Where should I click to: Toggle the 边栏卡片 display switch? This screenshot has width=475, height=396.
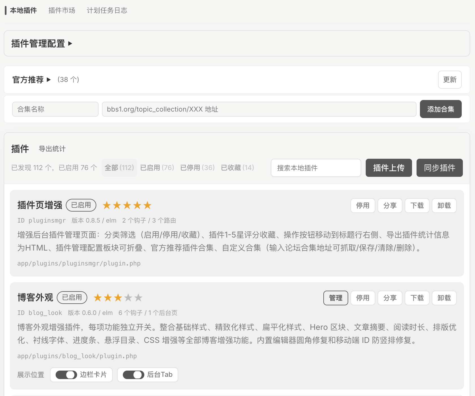[x=66, y=375]
